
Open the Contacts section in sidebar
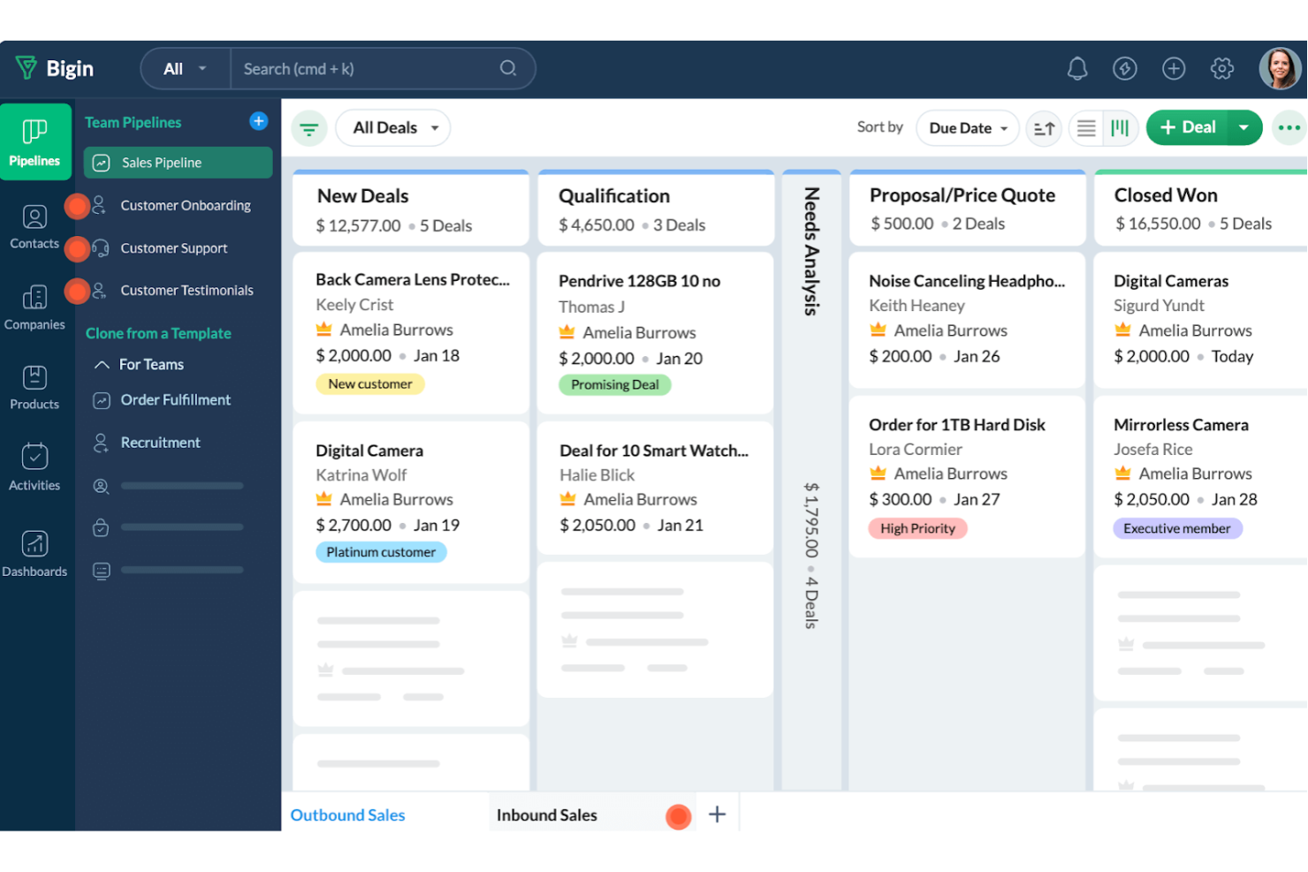34,227
